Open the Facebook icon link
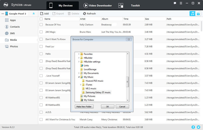203x130 pixels. tap(193, 127)
